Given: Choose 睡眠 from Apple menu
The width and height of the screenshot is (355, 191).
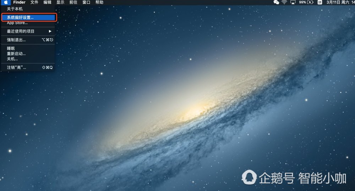Looking at the screenshot, I should point(28,49).
